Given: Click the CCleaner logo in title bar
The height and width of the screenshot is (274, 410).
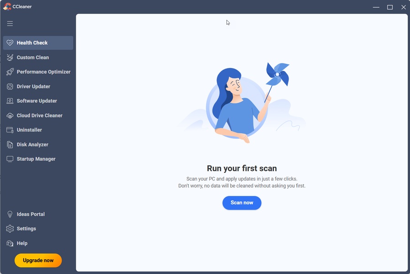Looking at the screenshot, I should 7,6.
